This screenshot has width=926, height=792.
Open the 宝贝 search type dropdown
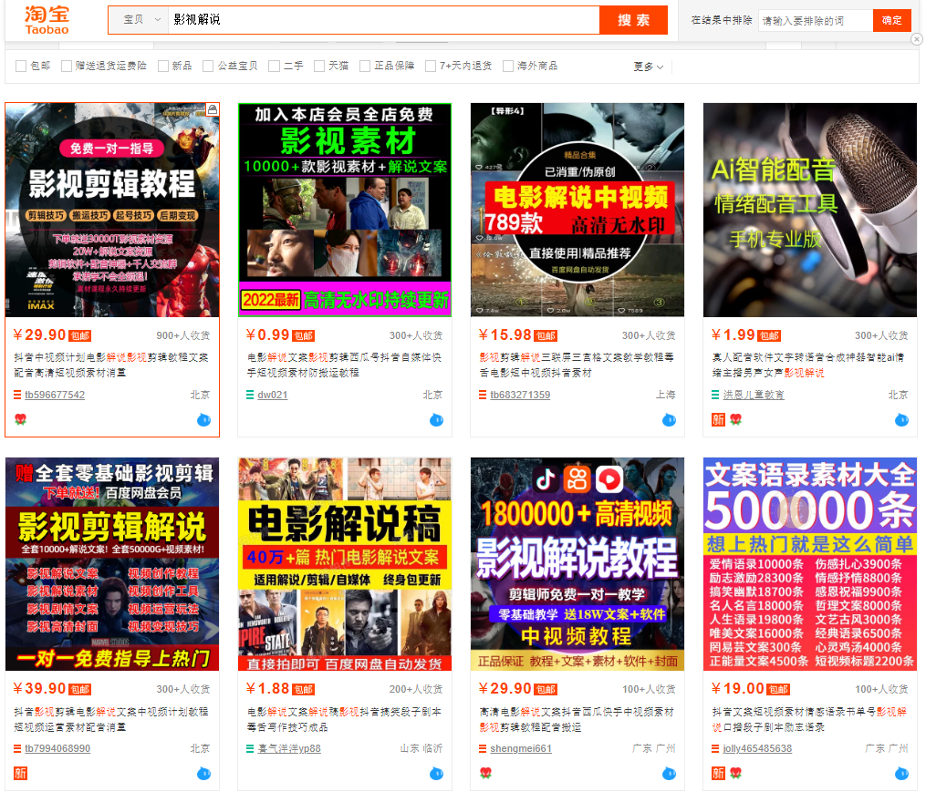click(140, 19)
